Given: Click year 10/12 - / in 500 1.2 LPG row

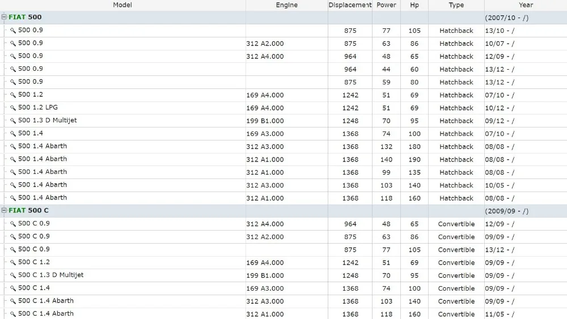Looking at the screenshot, I should (500, 108).
